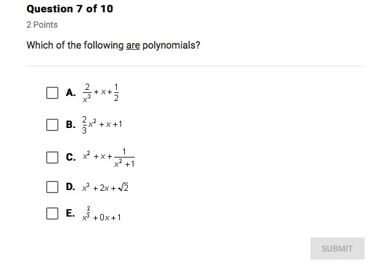Tick the checkbox next to option B
The height and width of the screenshot is (275, 391).
click(52, 124)
